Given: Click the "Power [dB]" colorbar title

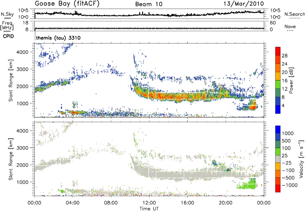Looking at the screenshot, I should click(x=291, y=80).
